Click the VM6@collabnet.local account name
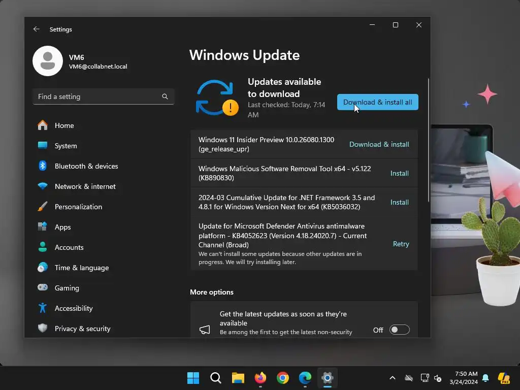This screenshot has height=390, width=520. pos(98,67)
